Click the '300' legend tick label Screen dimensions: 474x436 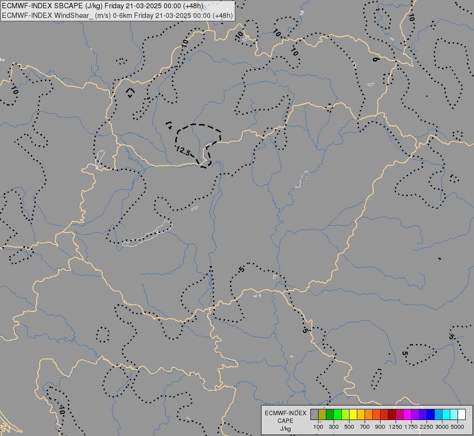334,427
